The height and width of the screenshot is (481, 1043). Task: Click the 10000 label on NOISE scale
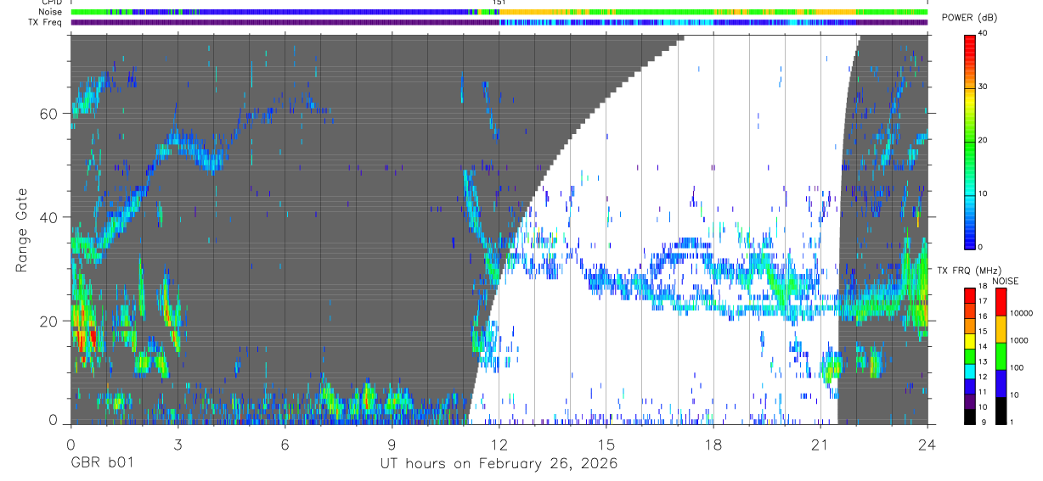(1020, 315)
